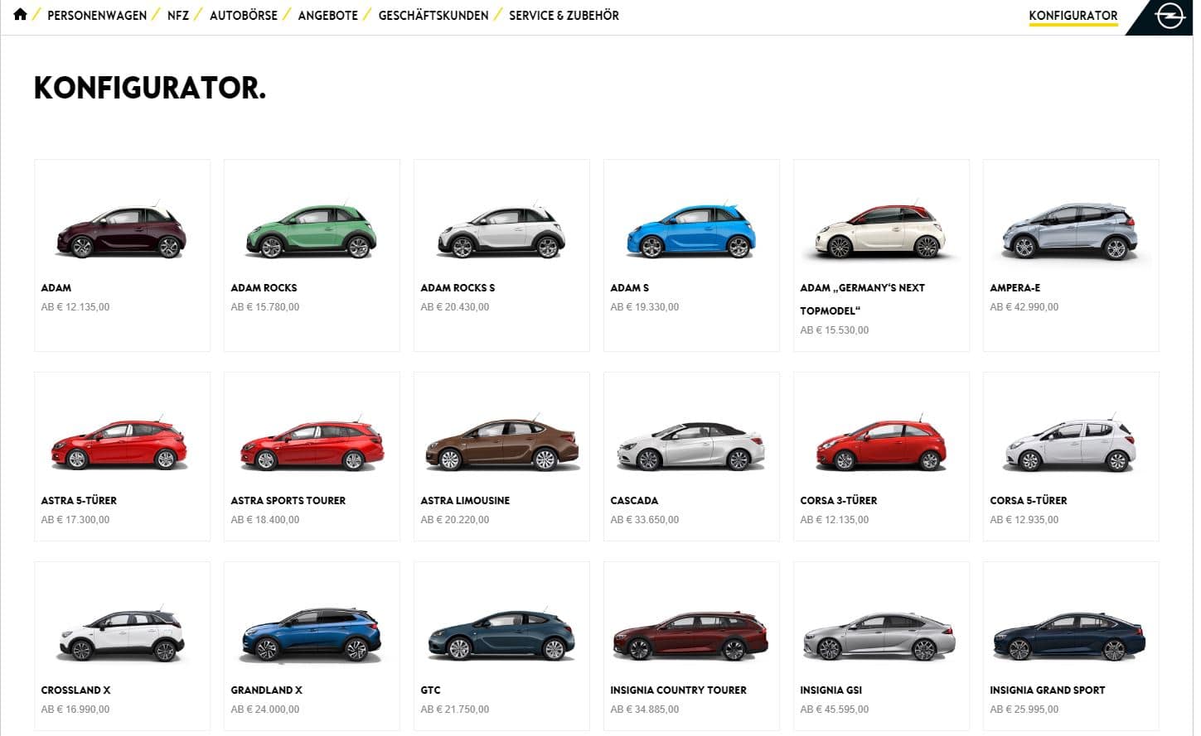This screenshot has height=736, width=1201.
Task: Select the red Astra 5-Türer image
Action: pos(120,445)
